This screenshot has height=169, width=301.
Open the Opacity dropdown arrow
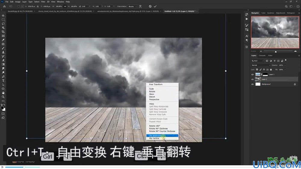pos(285,65)
